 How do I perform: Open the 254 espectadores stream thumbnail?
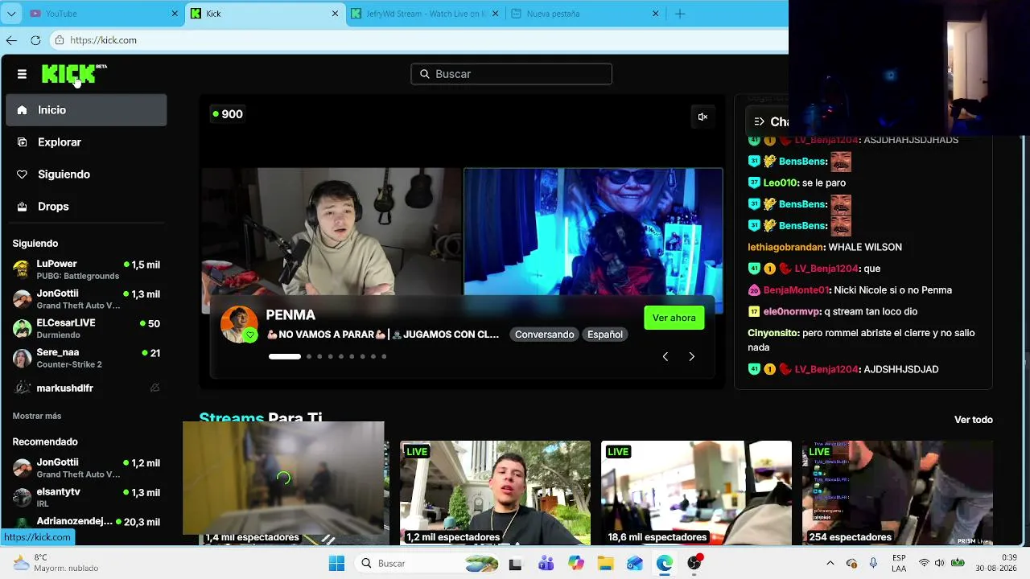[897, 493]
